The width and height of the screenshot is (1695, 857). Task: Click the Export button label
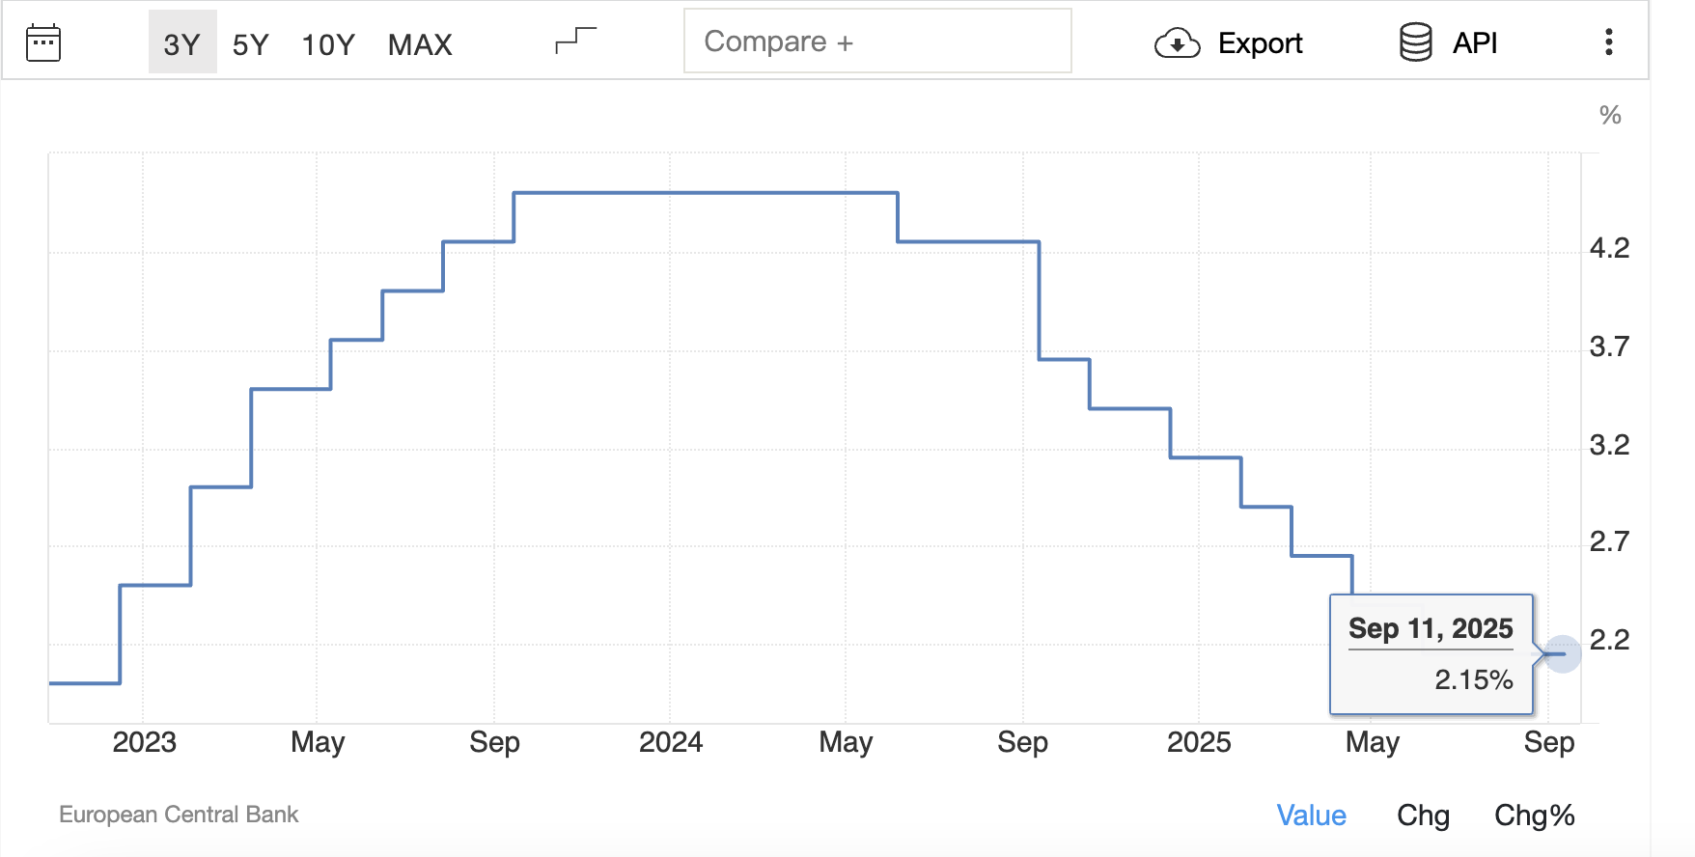[1260, 43]
